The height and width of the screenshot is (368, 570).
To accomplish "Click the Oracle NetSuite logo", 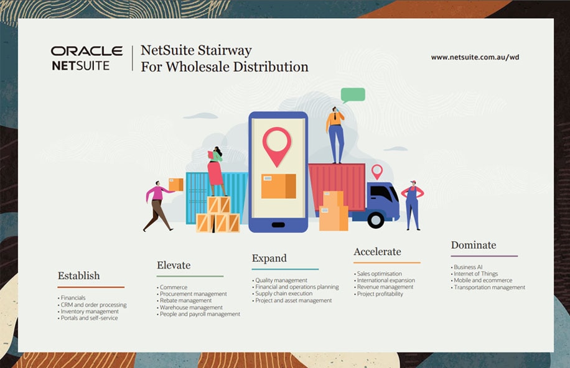I will (x=84, y=57).
